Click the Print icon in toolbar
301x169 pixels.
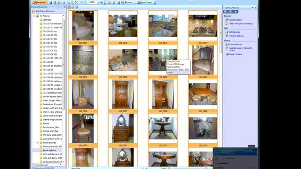tap(55, 2)
